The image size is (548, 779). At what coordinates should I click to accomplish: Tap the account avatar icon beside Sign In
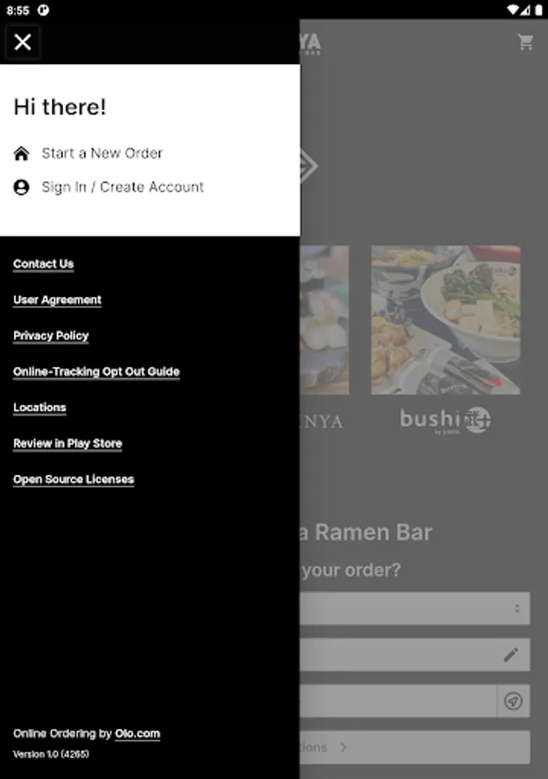22,187
